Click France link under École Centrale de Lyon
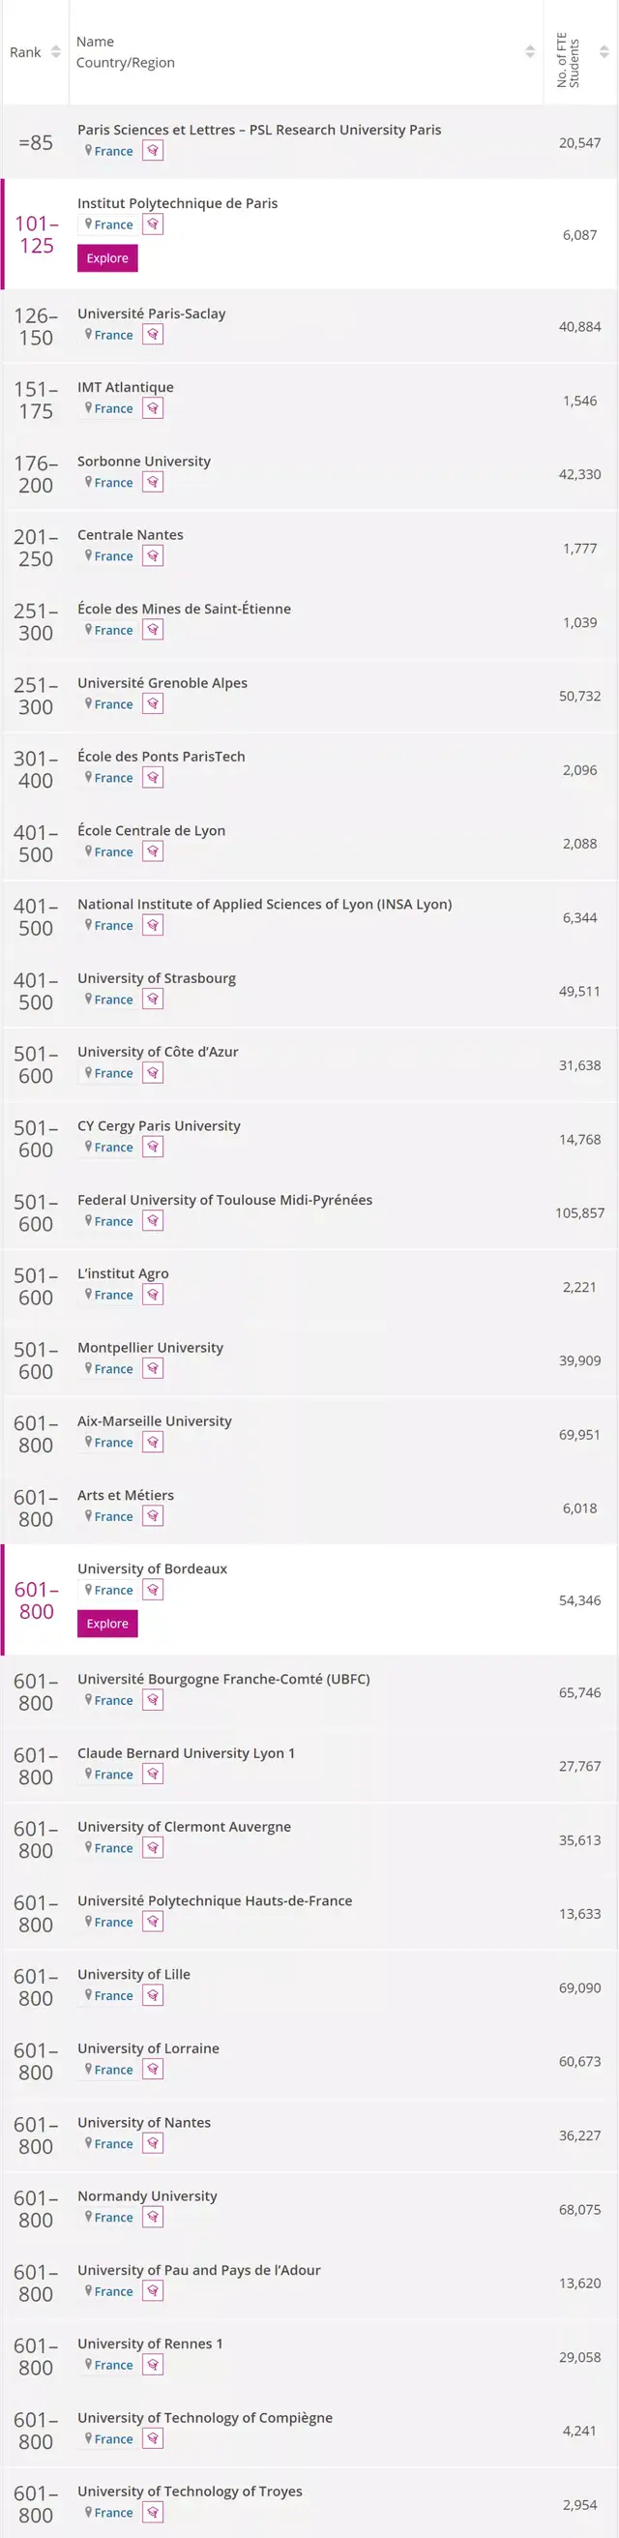 [112, 852]
